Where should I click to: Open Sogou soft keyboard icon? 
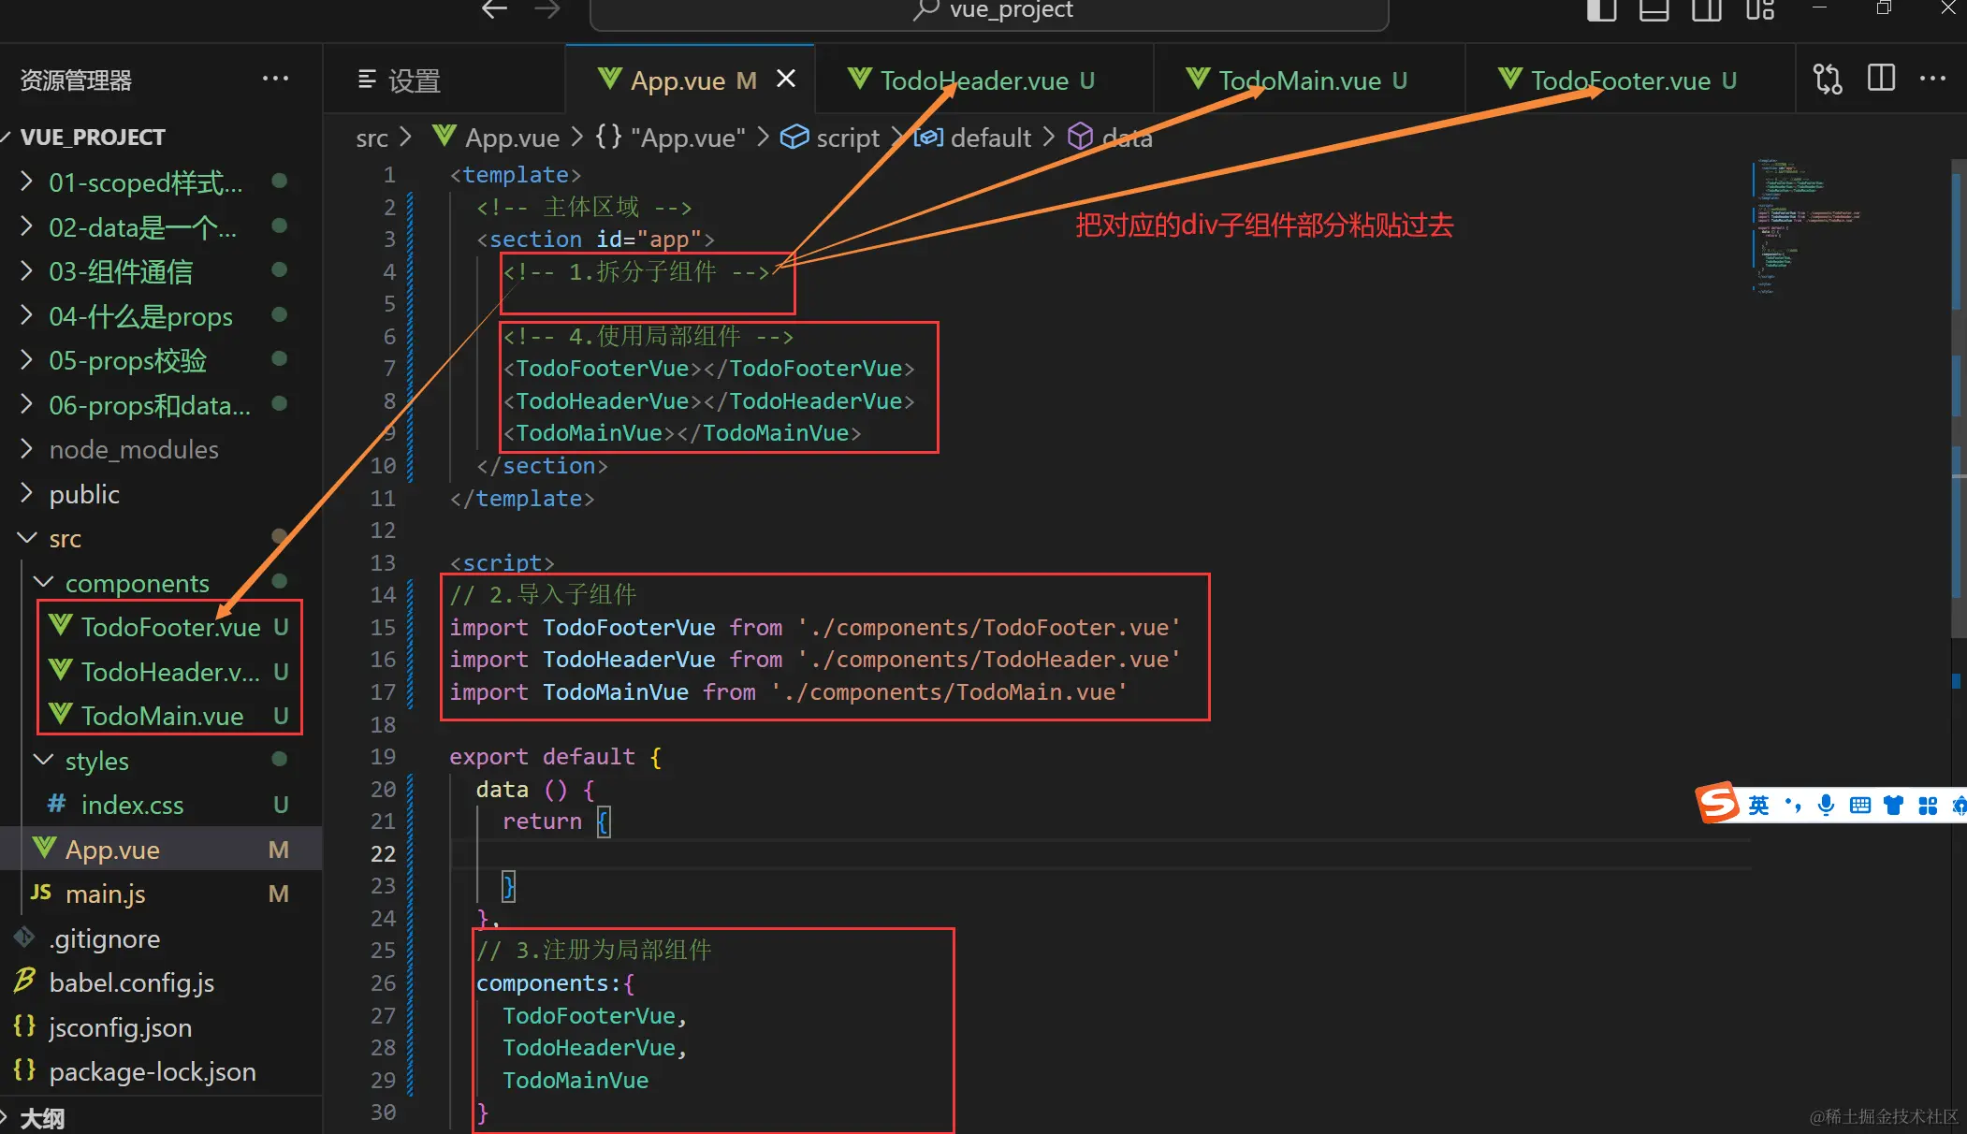pos(1860,805)
